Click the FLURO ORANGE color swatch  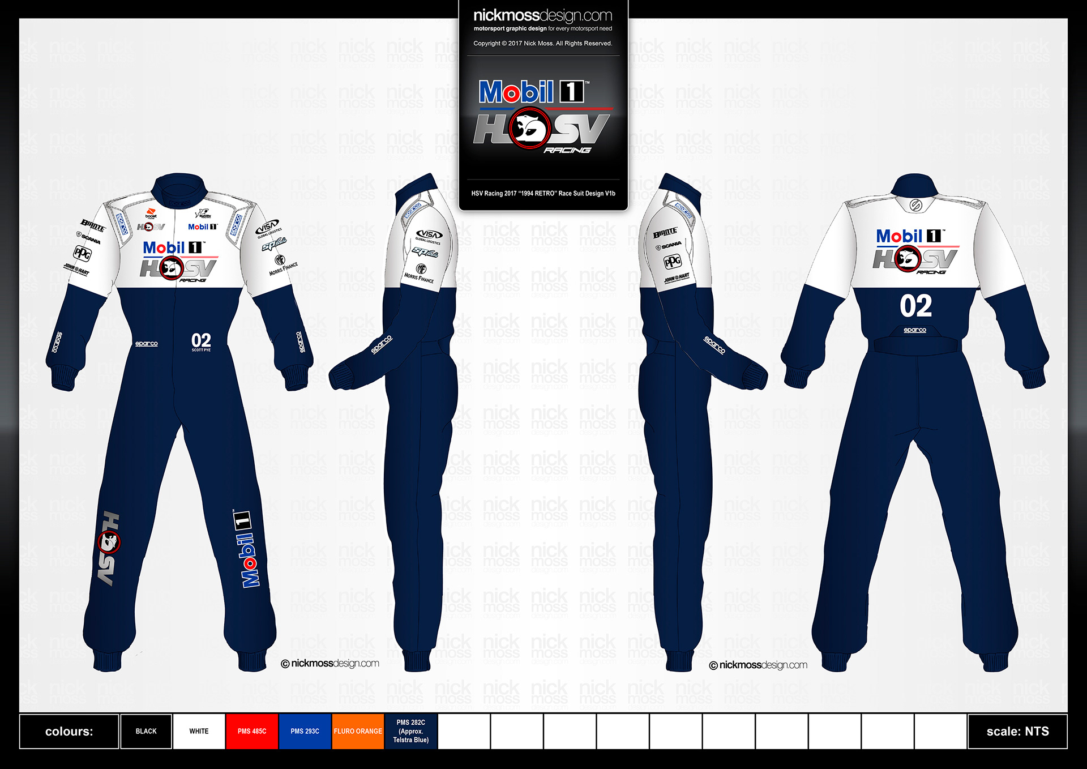357,731
